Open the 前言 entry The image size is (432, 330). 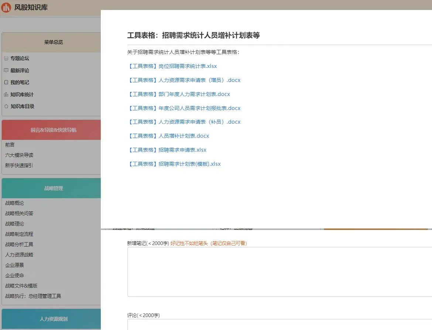point(10,145)
